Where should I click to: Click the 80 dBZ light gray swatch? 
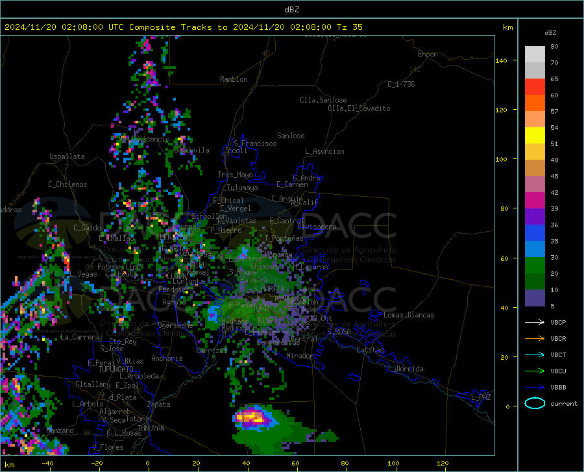coord(535,54)
